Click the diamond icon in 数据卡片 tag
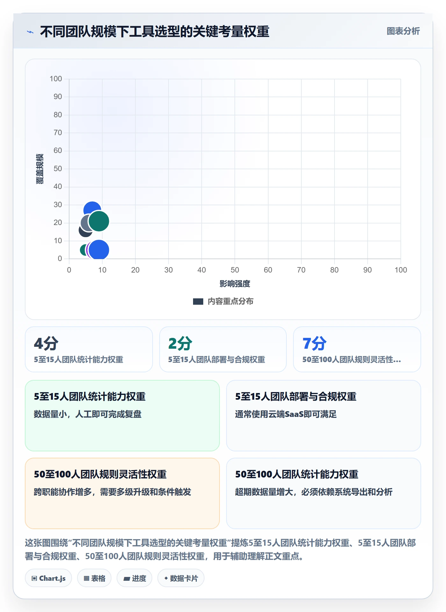The height and width of the screenshot is (612, 446). pos(166,578)
